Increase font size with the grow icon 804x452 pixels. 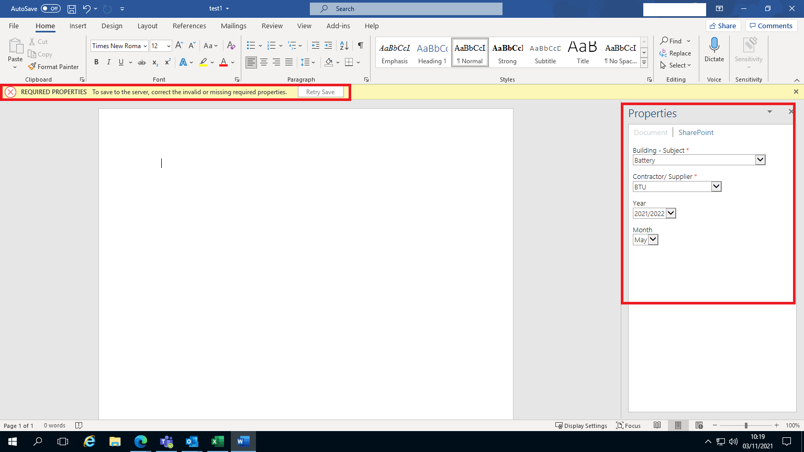[x=179, y=46]
